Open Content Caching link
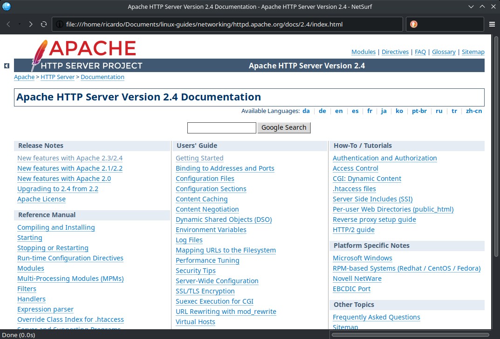The image size is (500, 339). click(201, 199)
